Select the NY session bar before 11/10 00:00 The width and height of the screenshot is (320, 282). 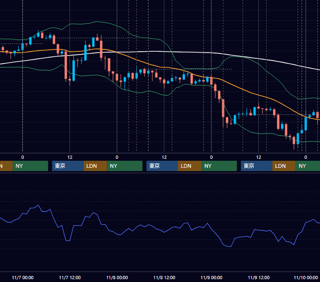[x=308, y=166]
